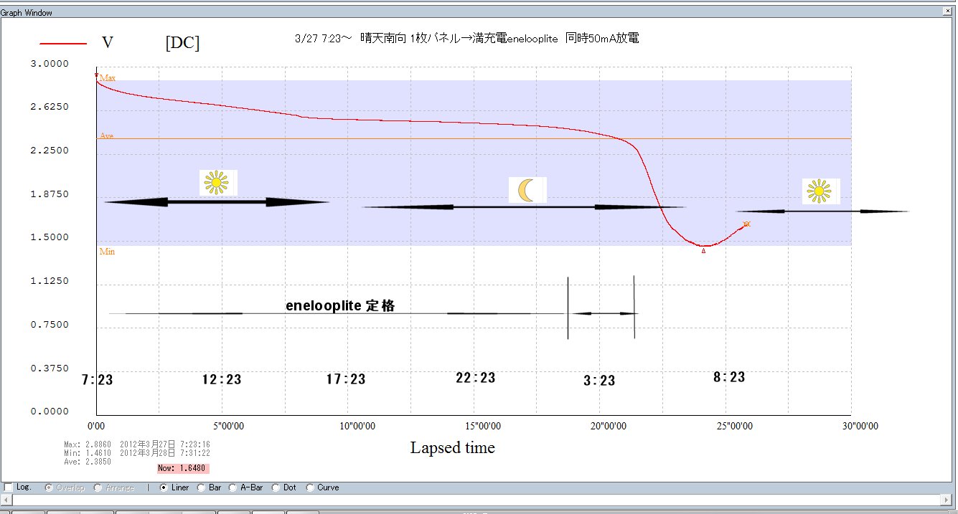Click the pink Now: 1.6480 value box
This screenshot has width=958, height=514.
183,468
